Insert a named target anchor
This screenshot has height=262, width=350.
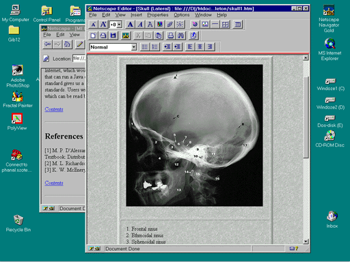point(195,25)
